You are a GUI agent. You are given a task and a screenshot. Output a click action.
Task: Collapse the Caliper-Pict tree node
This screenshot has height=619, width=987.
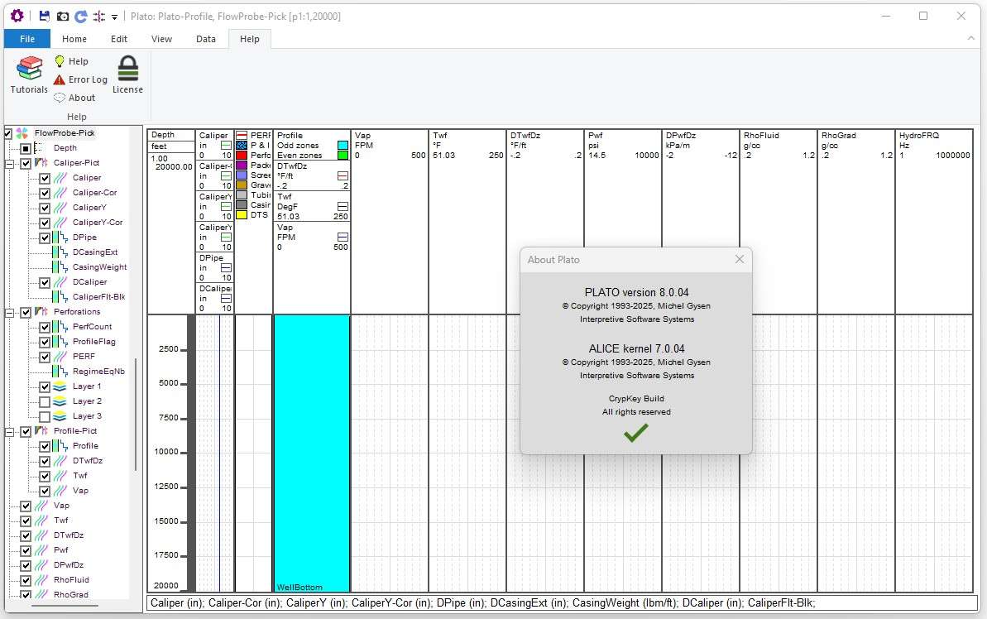pos(9,163)
